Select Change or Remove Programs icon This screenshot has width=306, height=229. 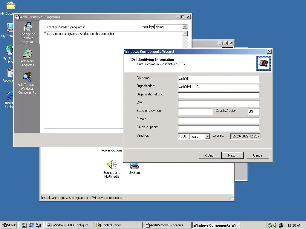27,32
